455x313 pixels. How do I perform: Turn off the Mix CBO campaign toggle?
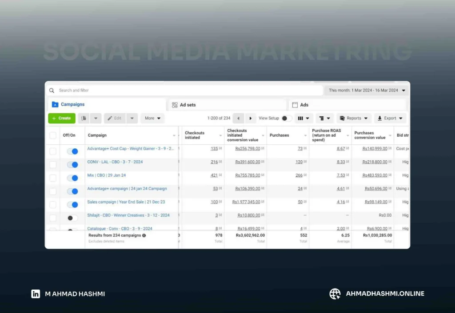[72, 178]
